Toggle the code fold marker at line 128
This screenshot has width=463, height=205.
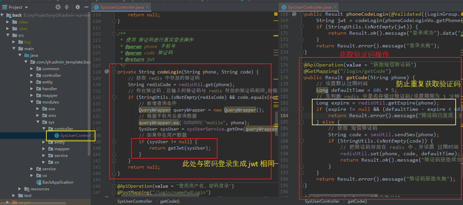coord(114,72)
